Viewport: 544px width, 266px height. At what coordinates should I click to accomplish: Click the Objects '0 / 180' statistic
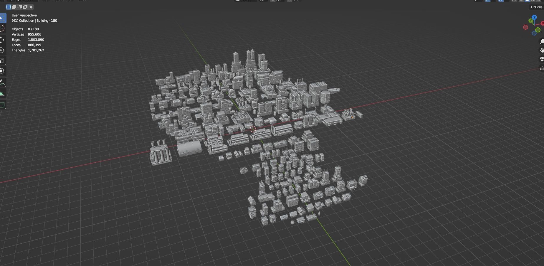[x=33, y=29]
